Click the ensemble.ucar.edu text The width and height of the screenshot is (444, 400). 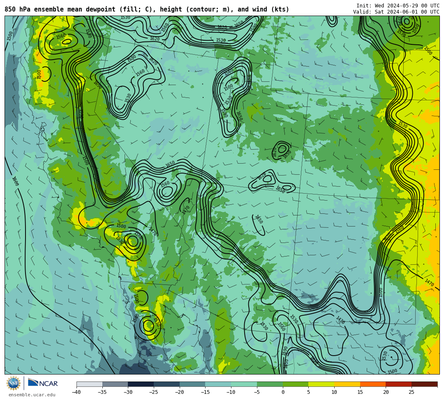[x=32, y=395]
